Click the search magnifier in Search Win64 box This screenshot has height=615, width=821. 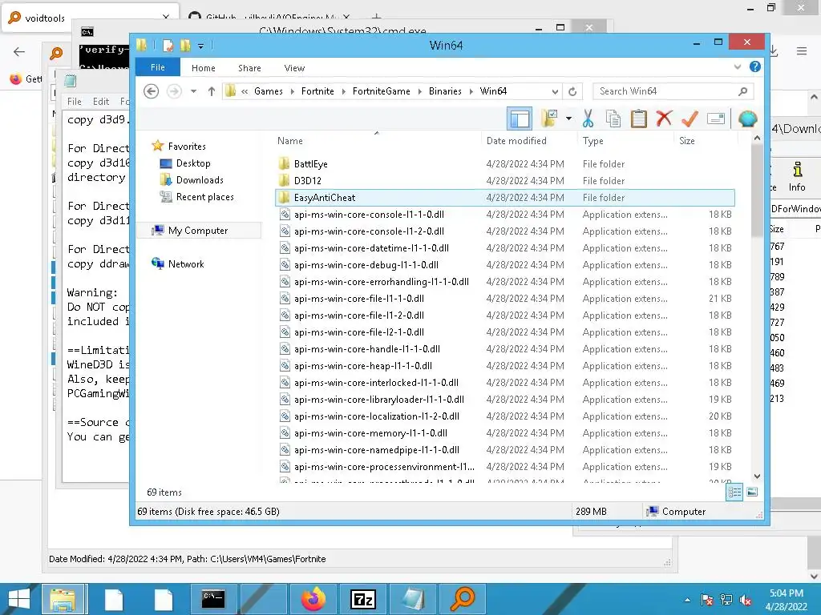pos(742,91)
